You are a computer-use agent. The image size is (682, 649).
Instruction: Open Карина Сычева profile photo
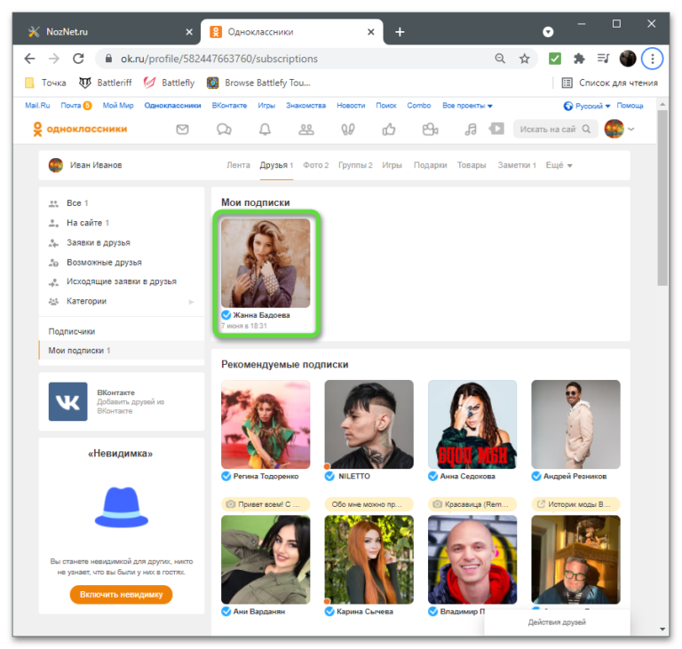pos(369,560)
